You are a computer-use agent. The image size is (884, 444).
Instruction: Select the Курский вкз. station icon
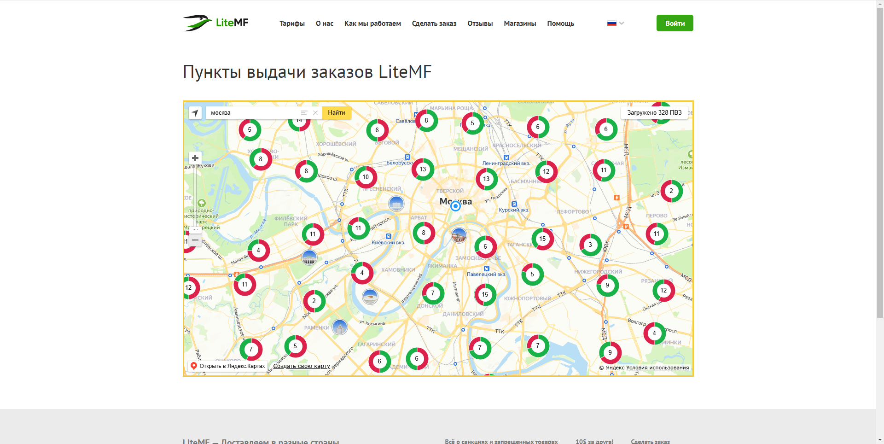tap(514, 204)
